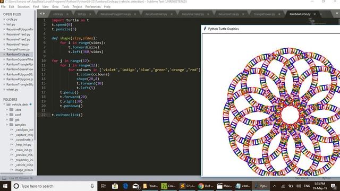The image size is (340, 191).
Task: Open the Windows Start menu
Action: [x=5, y=186]
